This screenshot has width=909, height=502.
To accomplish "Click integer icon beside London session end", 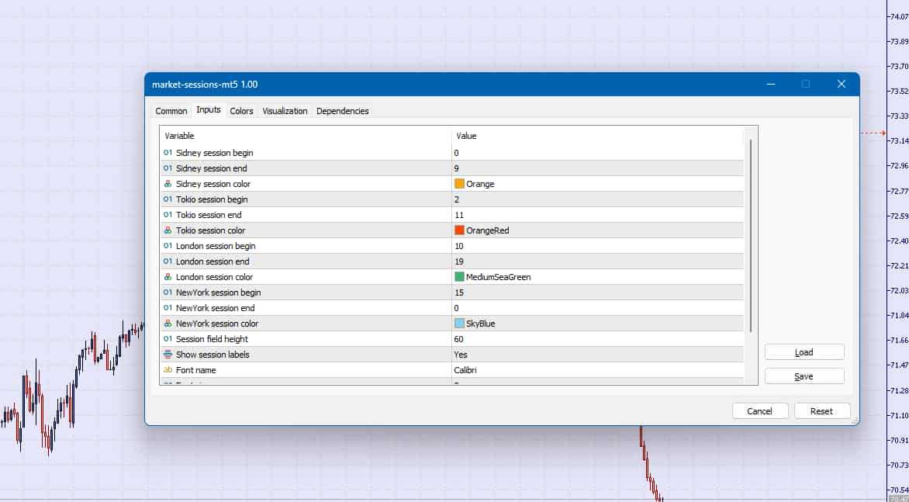I will 168,261.
